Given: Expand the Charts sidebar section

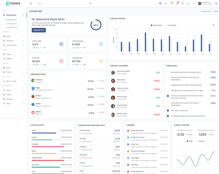Looking at the screenshot, I should (x=13, y=72).
